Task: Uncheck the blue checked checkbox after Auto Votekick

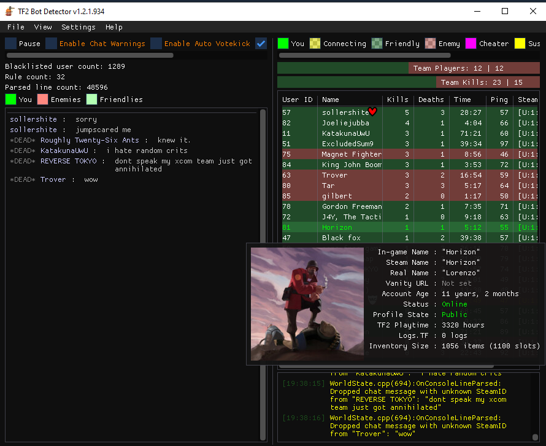Action: pos(261,44)
